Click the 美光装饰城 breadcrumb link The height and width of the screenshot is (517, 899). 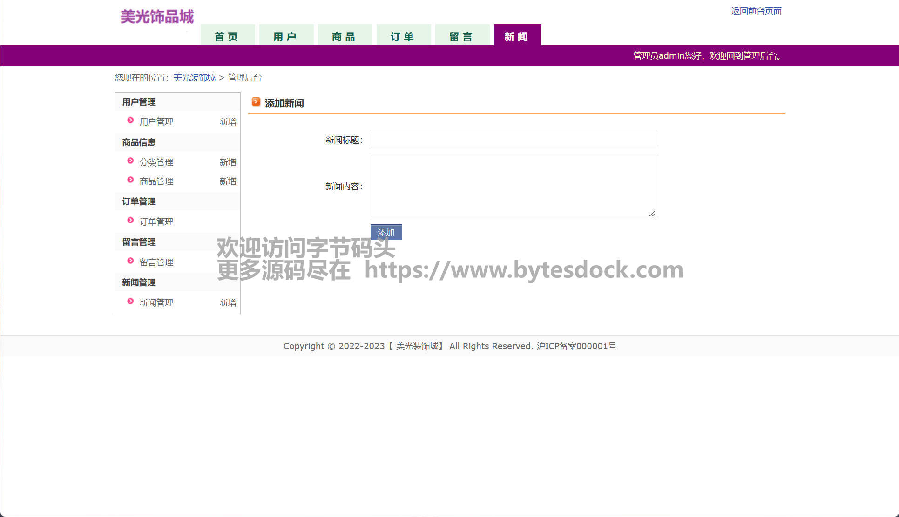tap(194, 77)
